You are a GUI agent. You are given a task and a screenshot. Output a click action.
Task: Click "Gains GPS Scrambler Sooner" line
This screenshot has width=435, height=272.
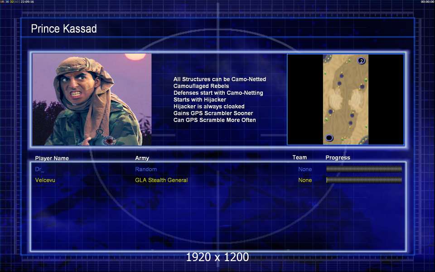[213, 113]
